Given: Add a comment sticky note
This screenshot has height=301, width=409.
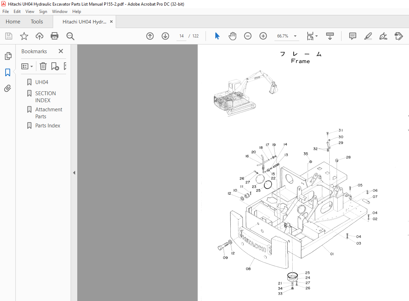Looking at the screenshot, I should pyautogui.click(x=353, y=36).
